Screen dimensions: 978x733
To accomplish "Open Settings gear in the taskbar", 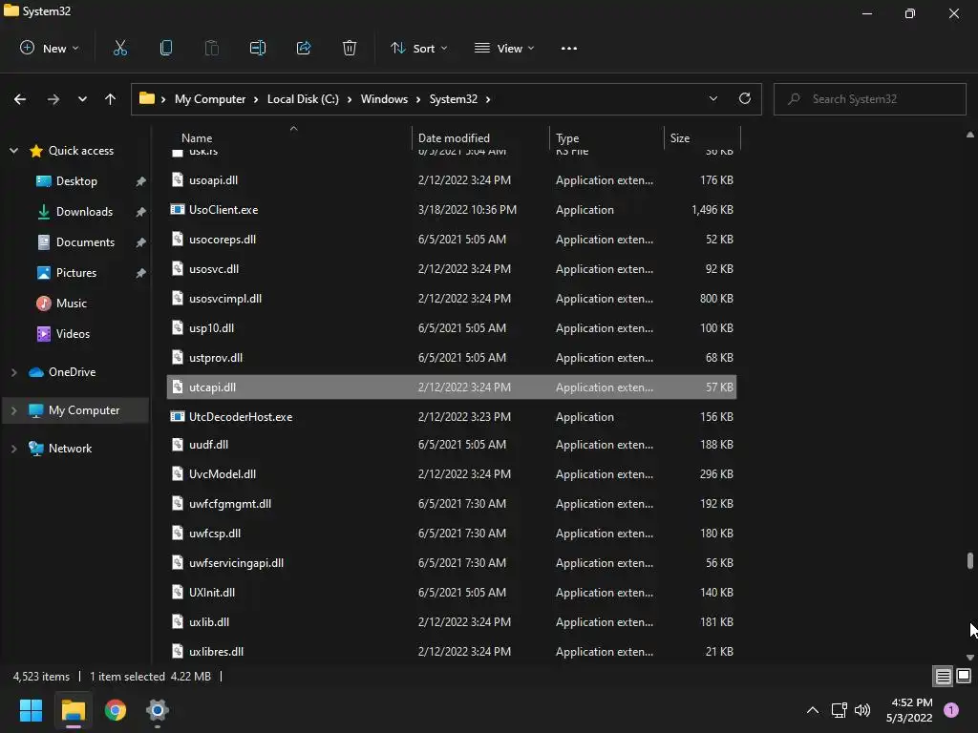I will [158, 710].
